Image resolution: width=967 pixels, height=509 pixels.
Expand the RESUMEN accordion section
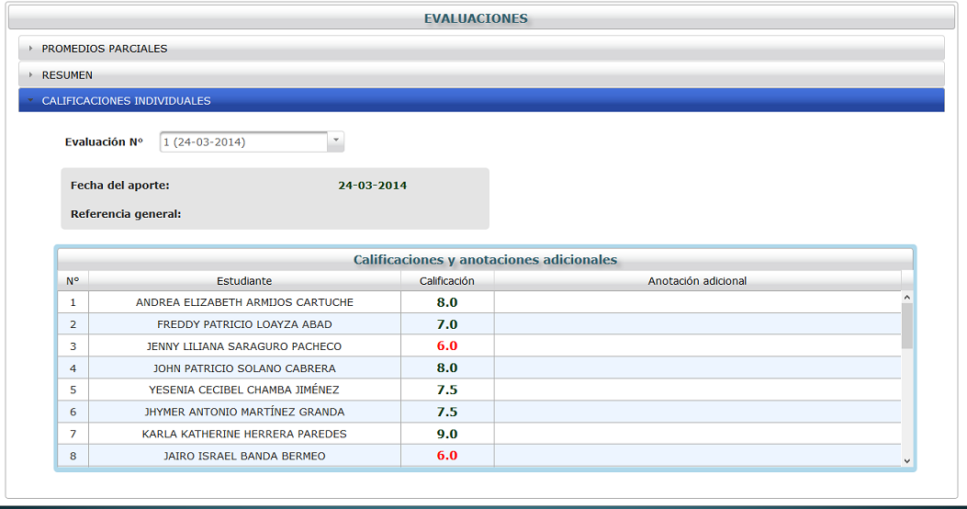tap(481, 74)
